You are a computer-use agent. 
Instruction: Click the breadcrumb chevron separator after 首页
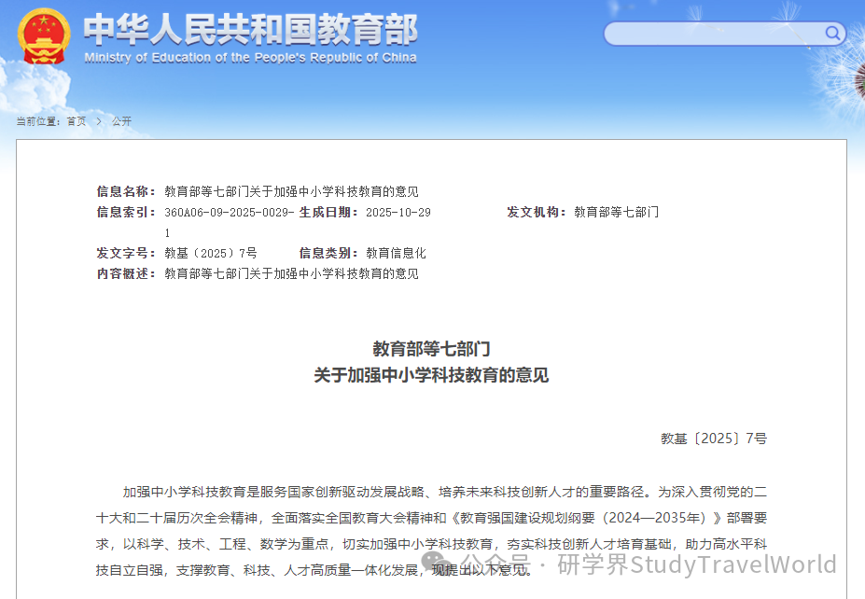[x=98, y=120]
